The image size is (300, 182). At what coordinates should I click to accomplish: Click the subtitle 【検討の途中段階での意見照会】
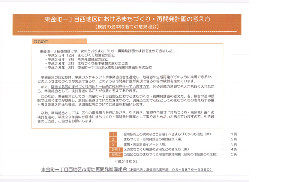click(127, 27)
